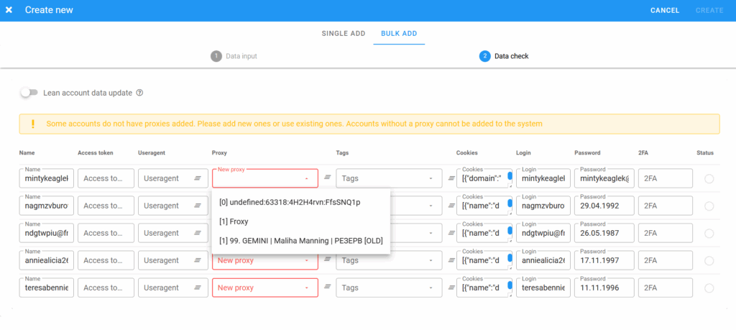Toggle Lean account data update switch
The image size is (736, 330).
29,93
